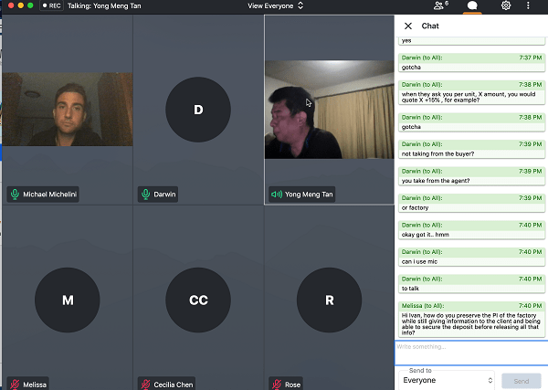Viewport: 548px width, 390px height.
Task: Toggle Rose's muted microphone icon
Action: (x=277, y=384)
